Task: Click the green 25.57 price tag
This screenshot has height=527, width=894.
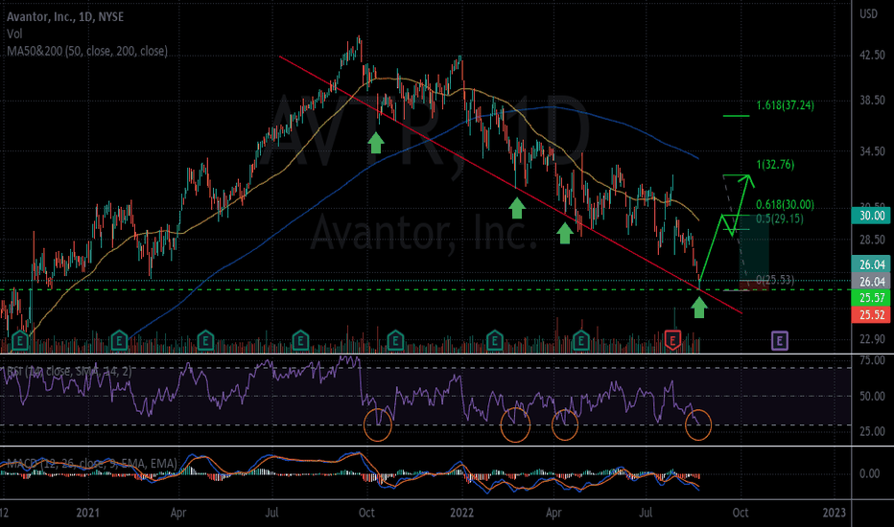Action: tap(871, 297)
